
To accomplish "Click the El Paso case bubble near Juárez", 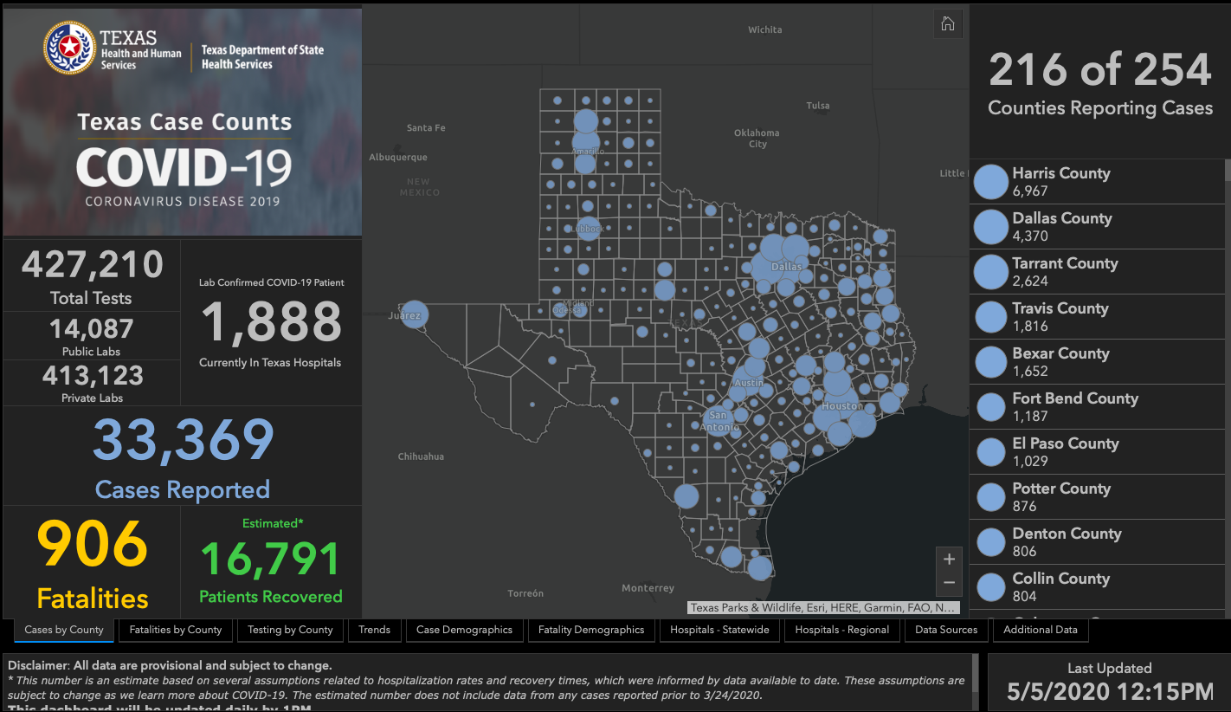I will 415,314.
